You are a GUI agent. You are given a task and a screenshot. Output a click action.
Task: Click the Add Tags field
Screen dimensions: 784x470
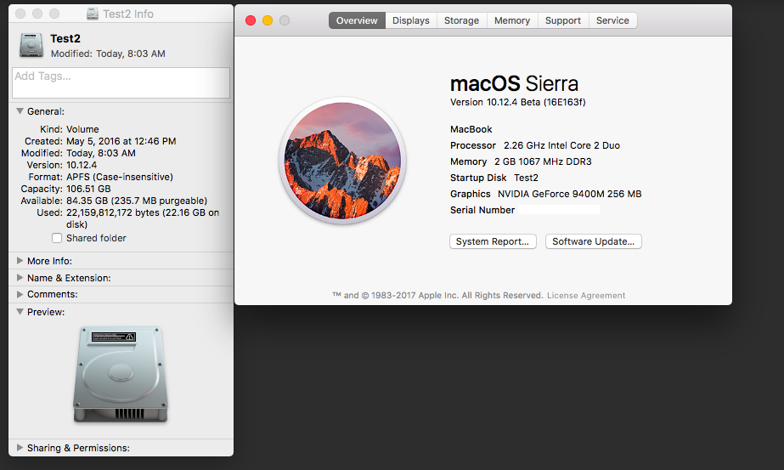coord(121,82)
